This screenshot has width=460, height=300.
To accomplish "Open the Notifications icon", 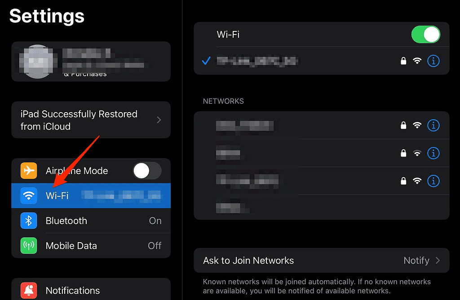I will (x=28, y=291).
